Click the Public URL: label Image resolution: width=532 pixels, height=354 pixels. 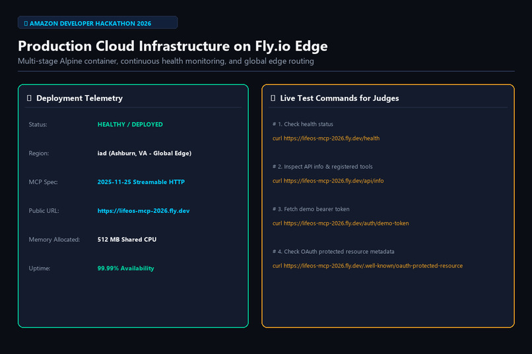pos(44,211)
